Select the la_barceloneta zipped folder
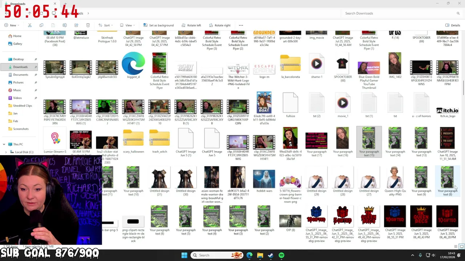Viewport: 465px width, 261px height. click(290, 66)
